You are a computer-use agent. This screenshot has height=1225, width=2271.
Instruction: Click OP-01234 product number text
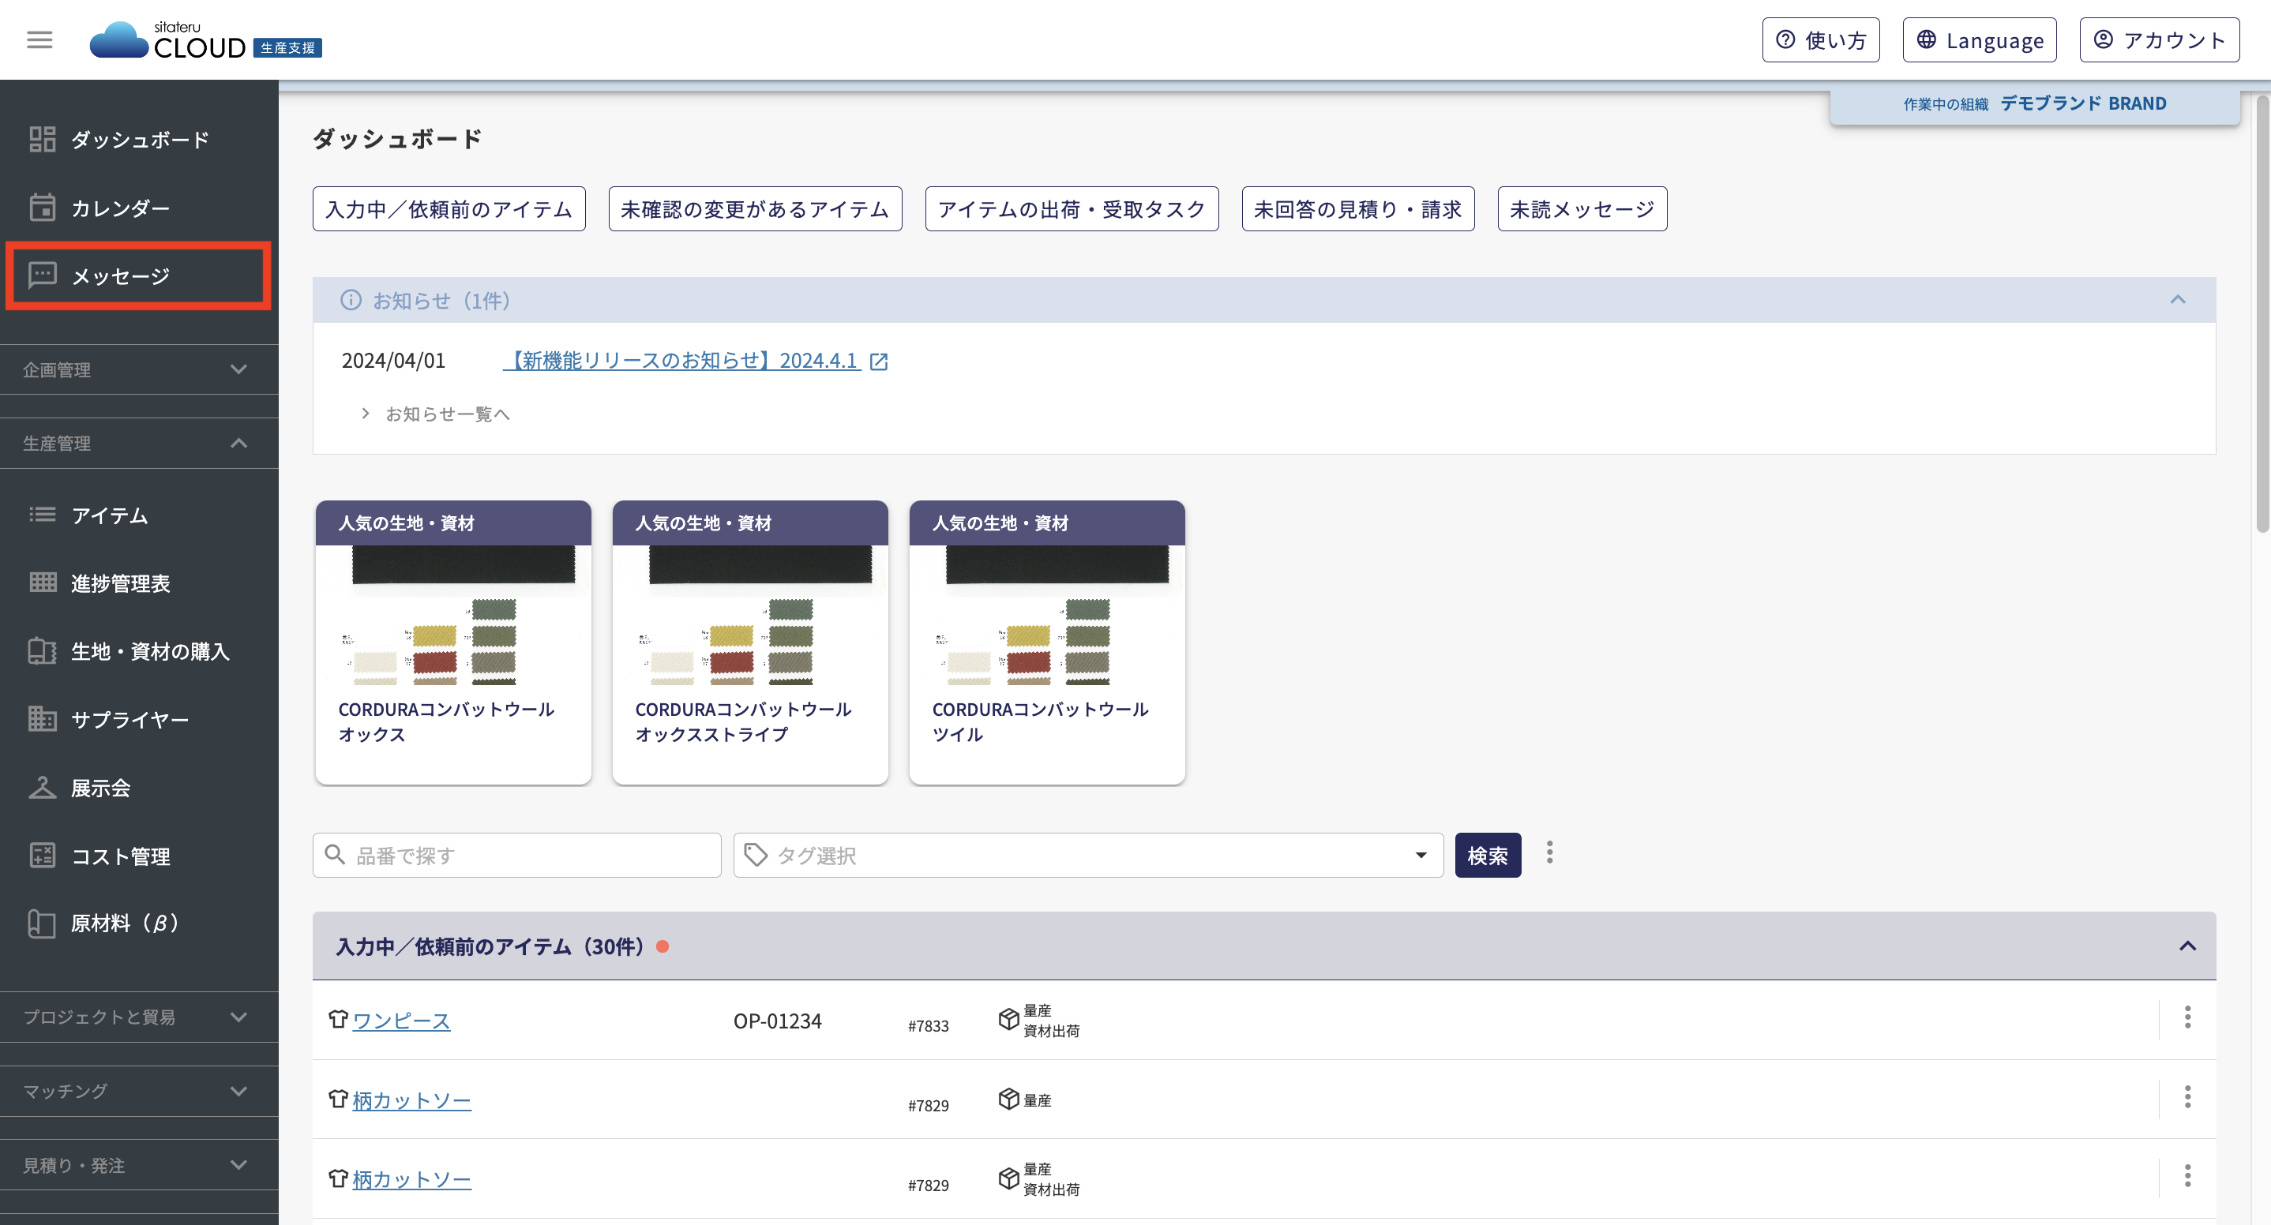pyautogui.click(x=778, y=1021)
